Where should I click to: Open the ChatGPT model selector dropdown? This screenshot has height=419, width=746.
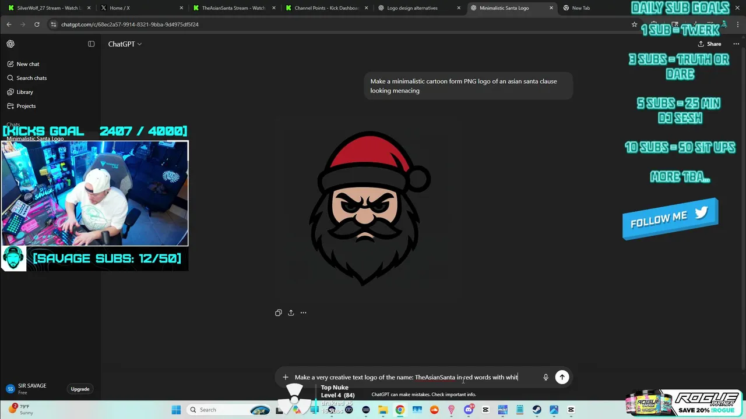tap(125, 44)
